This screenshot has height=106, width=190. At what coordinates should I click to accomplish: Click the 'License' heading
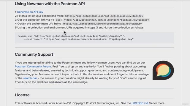click(22, 95)
